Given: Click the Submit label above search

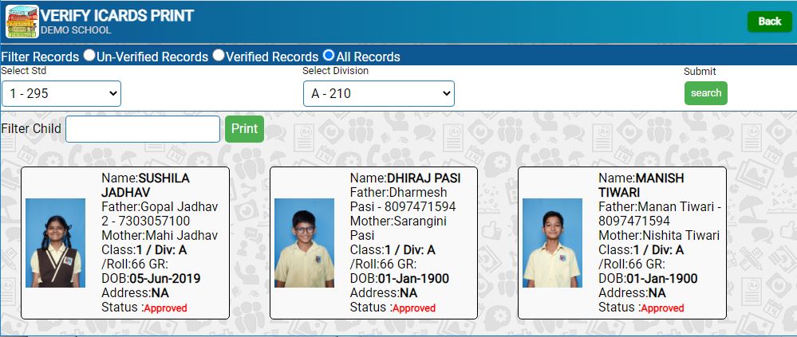Looking at the screenshot, I should click(700, 72).
